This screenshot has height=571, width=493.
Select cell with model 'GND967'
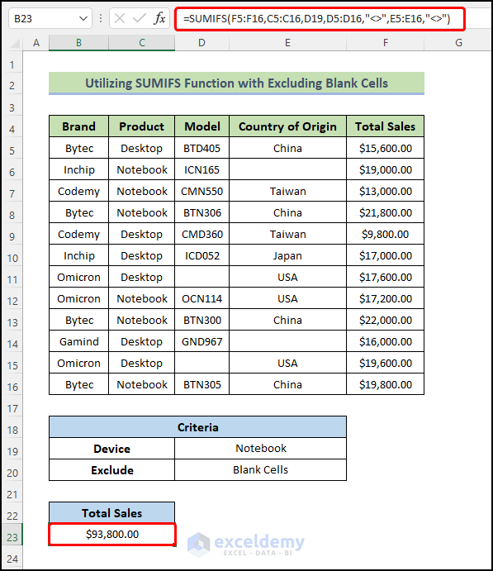tap(202, 341)
